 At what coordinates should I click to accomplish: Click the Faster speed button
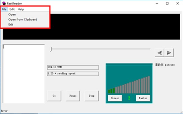(x=143, y=98)
